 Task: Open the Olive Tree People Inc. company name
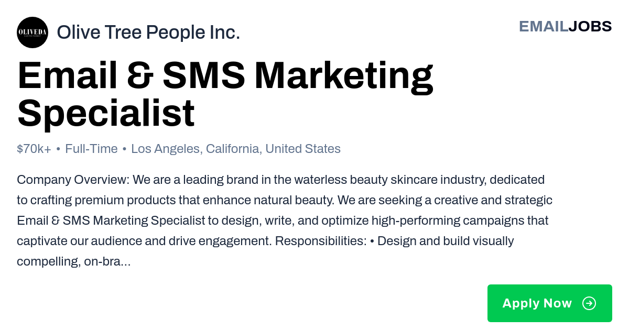click(148, 32)
